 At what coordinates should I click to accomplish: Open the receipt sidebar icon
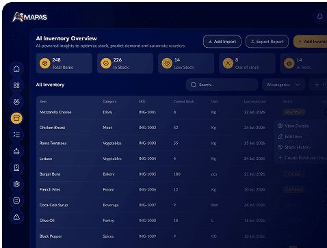click(16, 167)
